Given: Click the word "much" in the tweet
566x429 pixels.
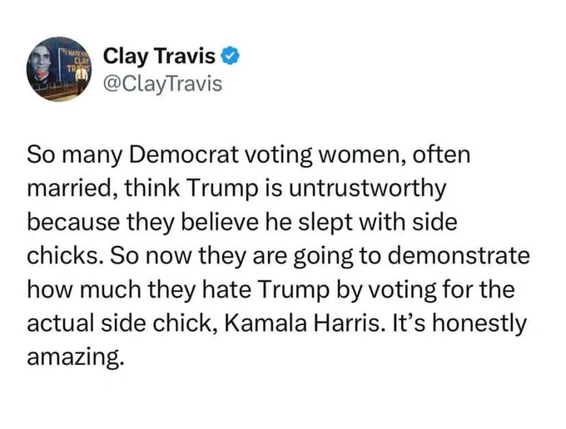Looking at the screenshot, I should (x=111, y=289).
